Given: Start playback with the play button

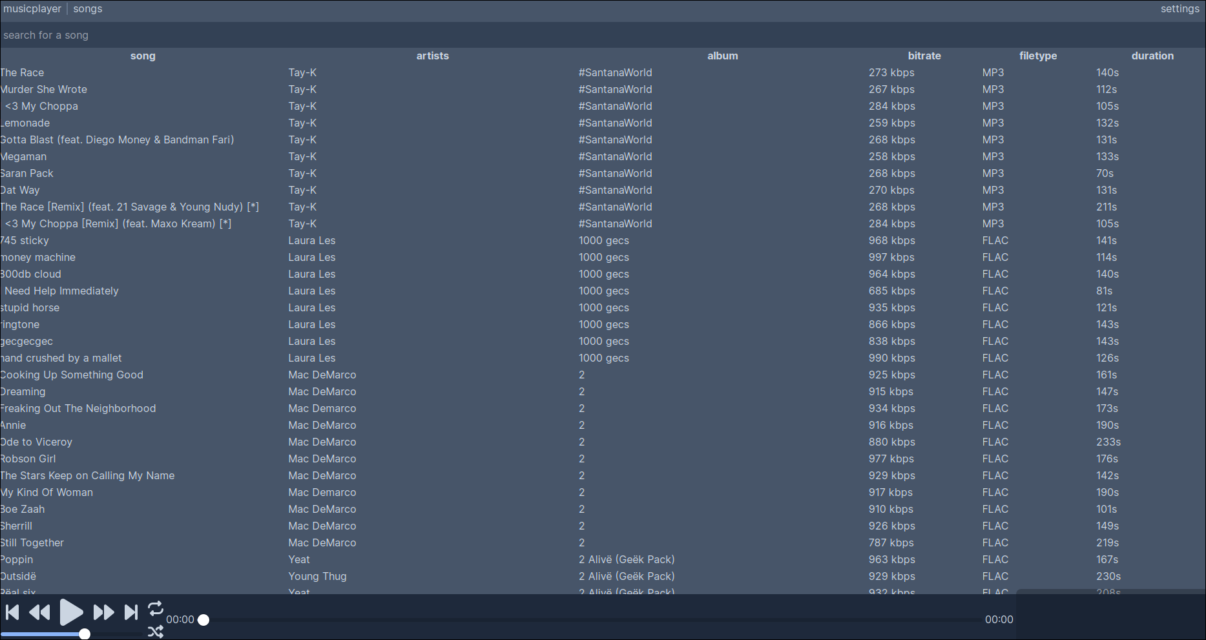Looking at the screenshot, I should (71, 612).
